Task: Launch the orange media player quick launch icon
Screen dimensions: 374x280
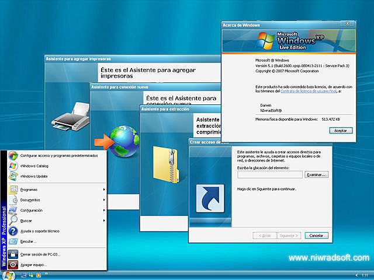Action: pyautogui.click(x=39, y=275)
